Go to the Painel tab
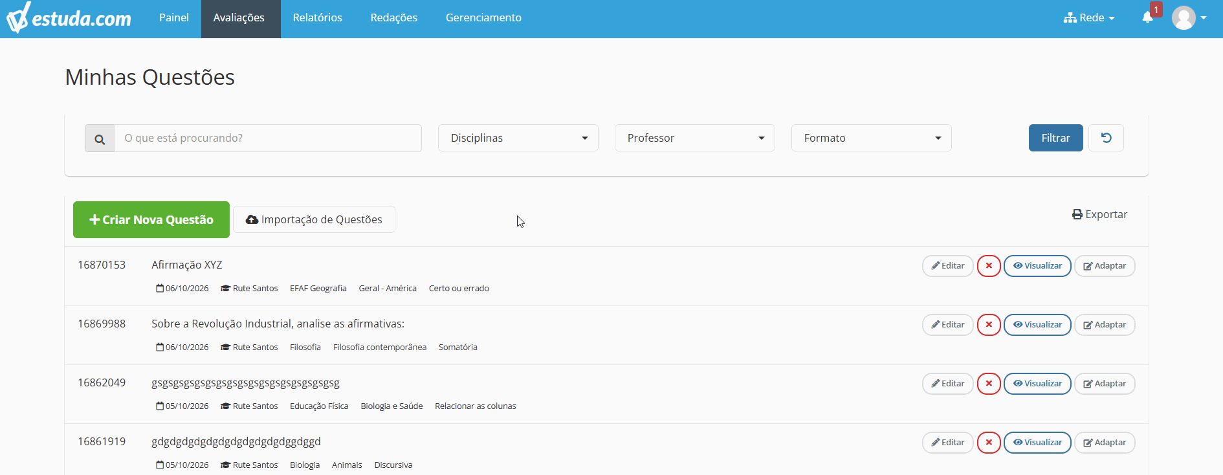1223x475 pixels. pyautogui.click(x=174, y=18)
